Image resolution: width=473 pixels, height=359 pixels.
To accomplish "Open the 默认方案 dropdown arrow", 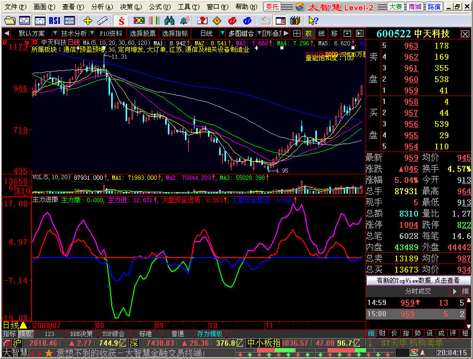I will coord(55,33).
